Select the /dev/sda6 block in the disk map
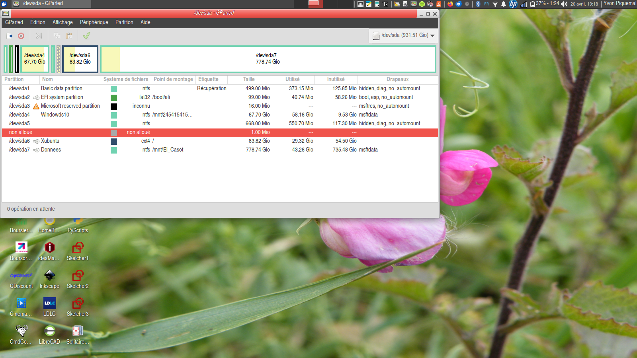 [x=80, y=59]
